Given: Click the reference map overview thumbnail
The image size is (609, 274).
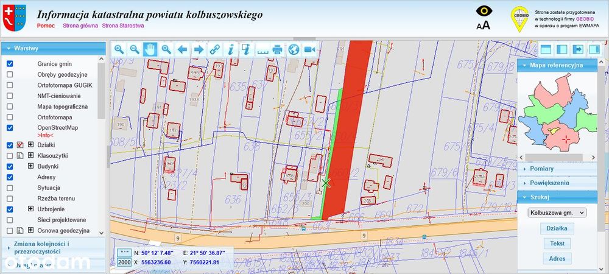Looking at the screenshot, I should point(557,113).
